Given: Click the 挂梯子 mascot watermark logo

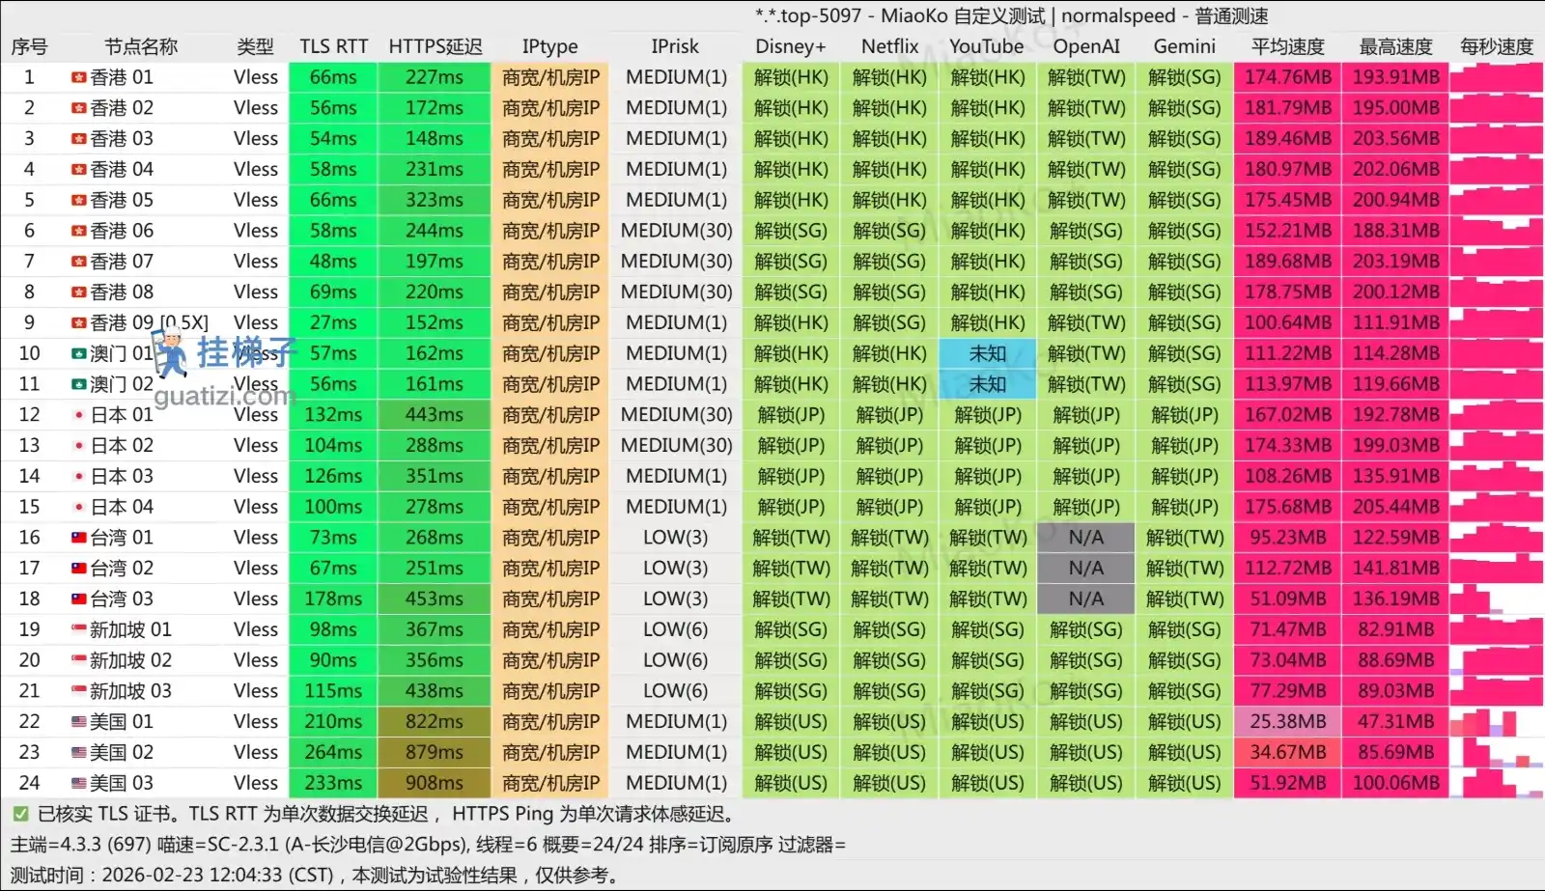Looking at the screenshot, I should point(172,353).
